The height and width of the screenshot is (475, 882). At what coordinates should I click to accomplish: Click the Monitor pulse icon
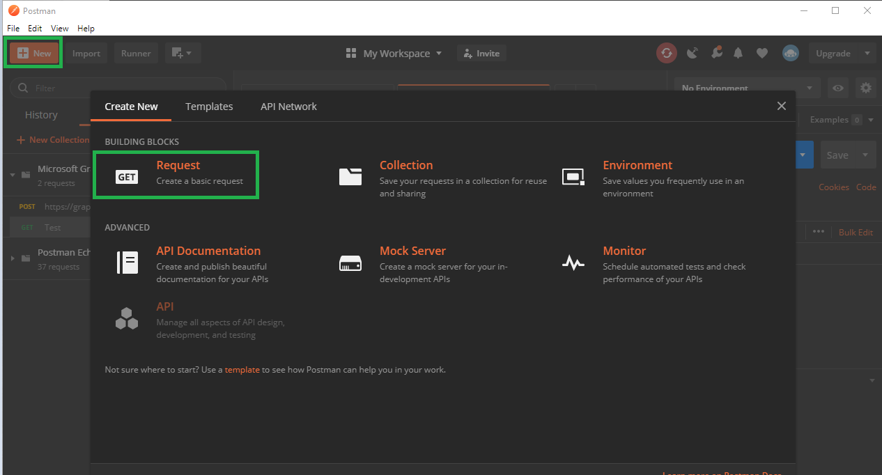[x=573, y=263]
